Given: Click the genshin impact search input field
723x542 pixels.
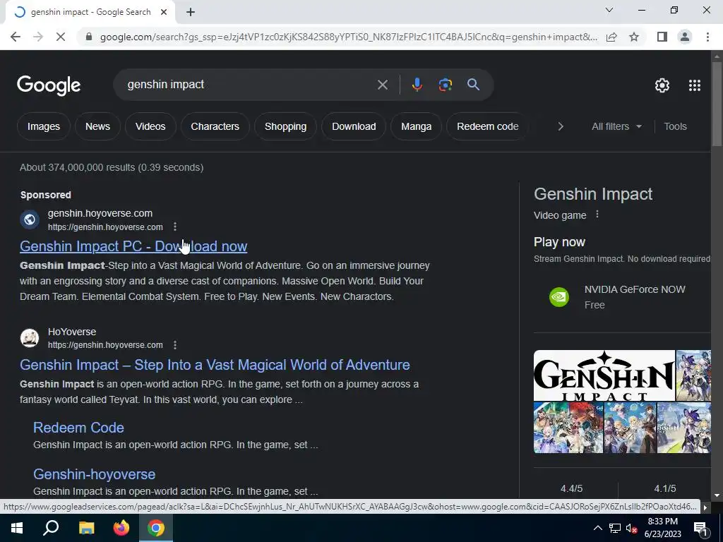Looking at the screenshot, I should (x=249, y=85).
